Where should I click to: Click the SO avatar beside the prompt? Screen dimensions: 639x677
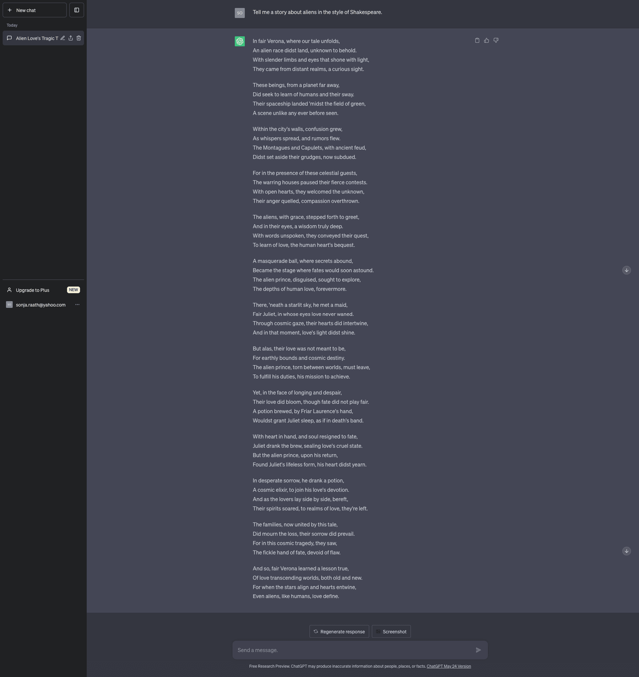[x=239, y=13]
